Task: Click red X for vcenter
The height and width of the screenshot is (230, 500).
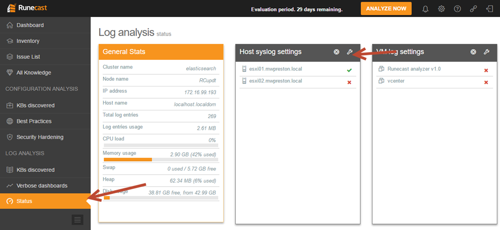Action: [486, 83]
